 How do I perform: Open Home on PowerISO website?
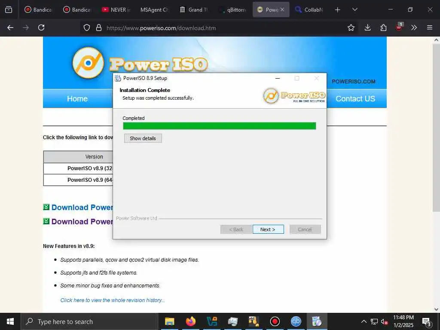pyautogui.click(x=77, y=99)
